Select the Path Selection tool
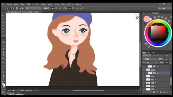 tap(3, 69)
